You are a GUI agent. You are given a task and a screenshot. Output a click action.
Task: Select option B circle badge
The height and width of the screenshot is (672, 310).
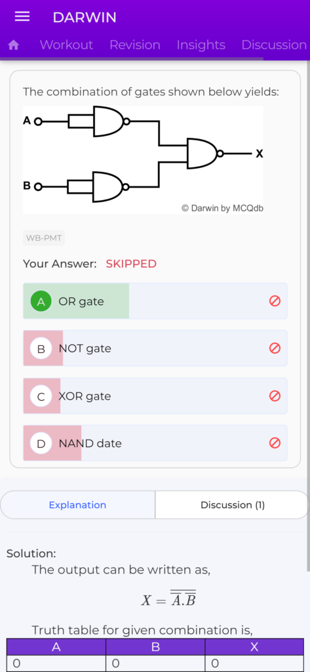(41, 348)
